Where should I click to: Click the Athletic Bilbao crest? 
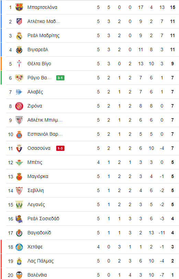(x=19, y=120)
